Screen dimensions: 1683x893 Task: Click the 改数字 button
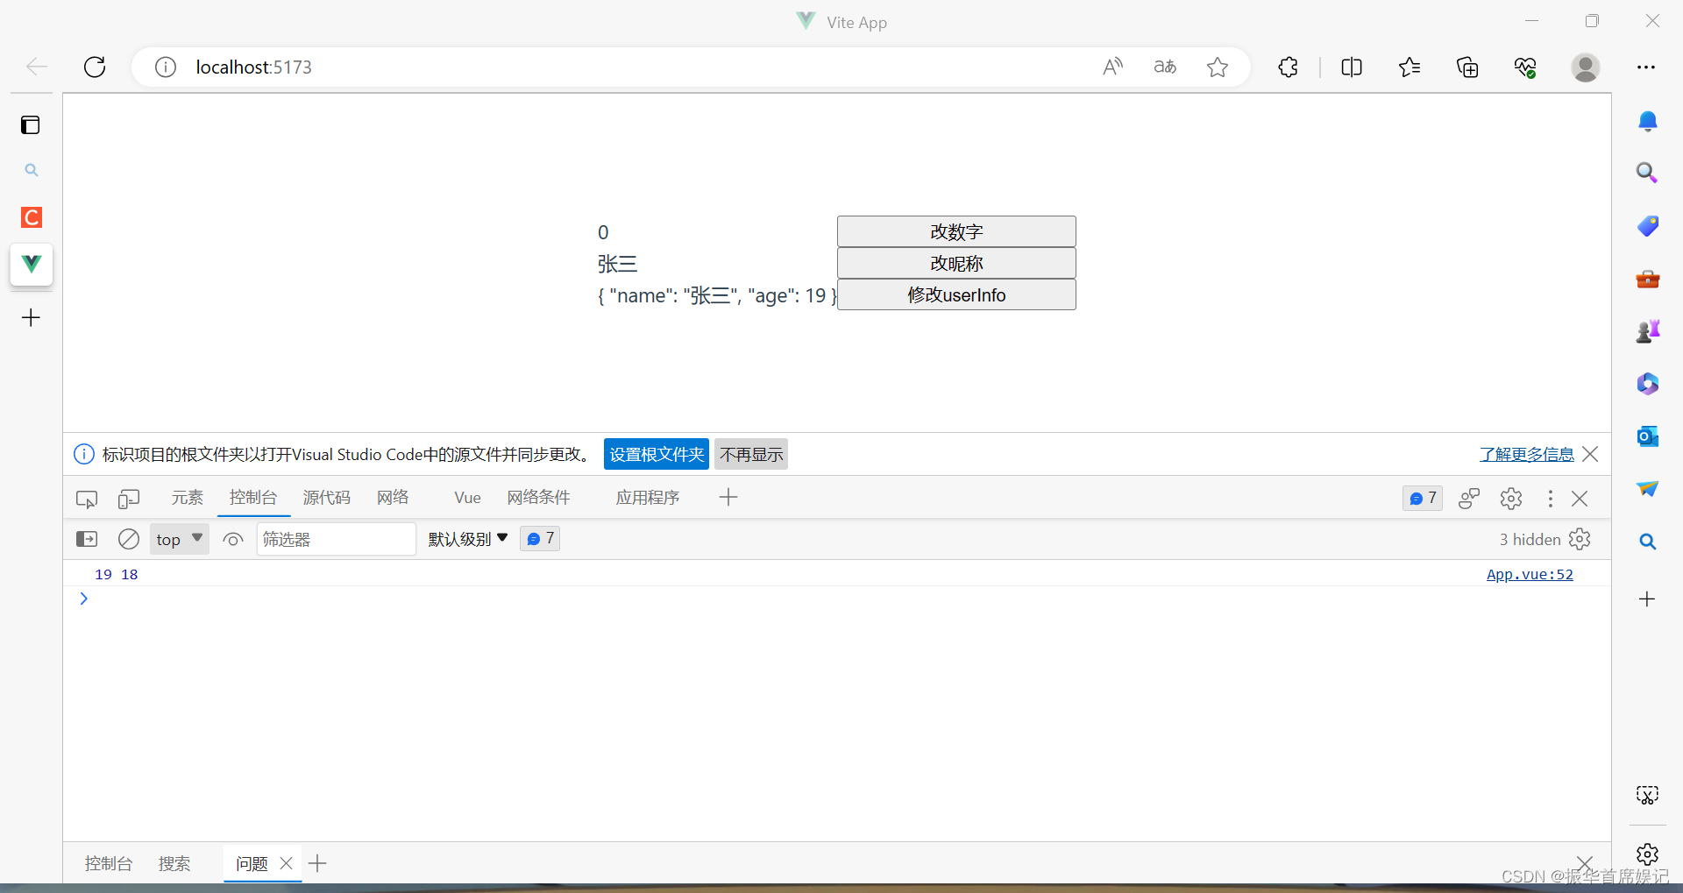pos(956,231)
